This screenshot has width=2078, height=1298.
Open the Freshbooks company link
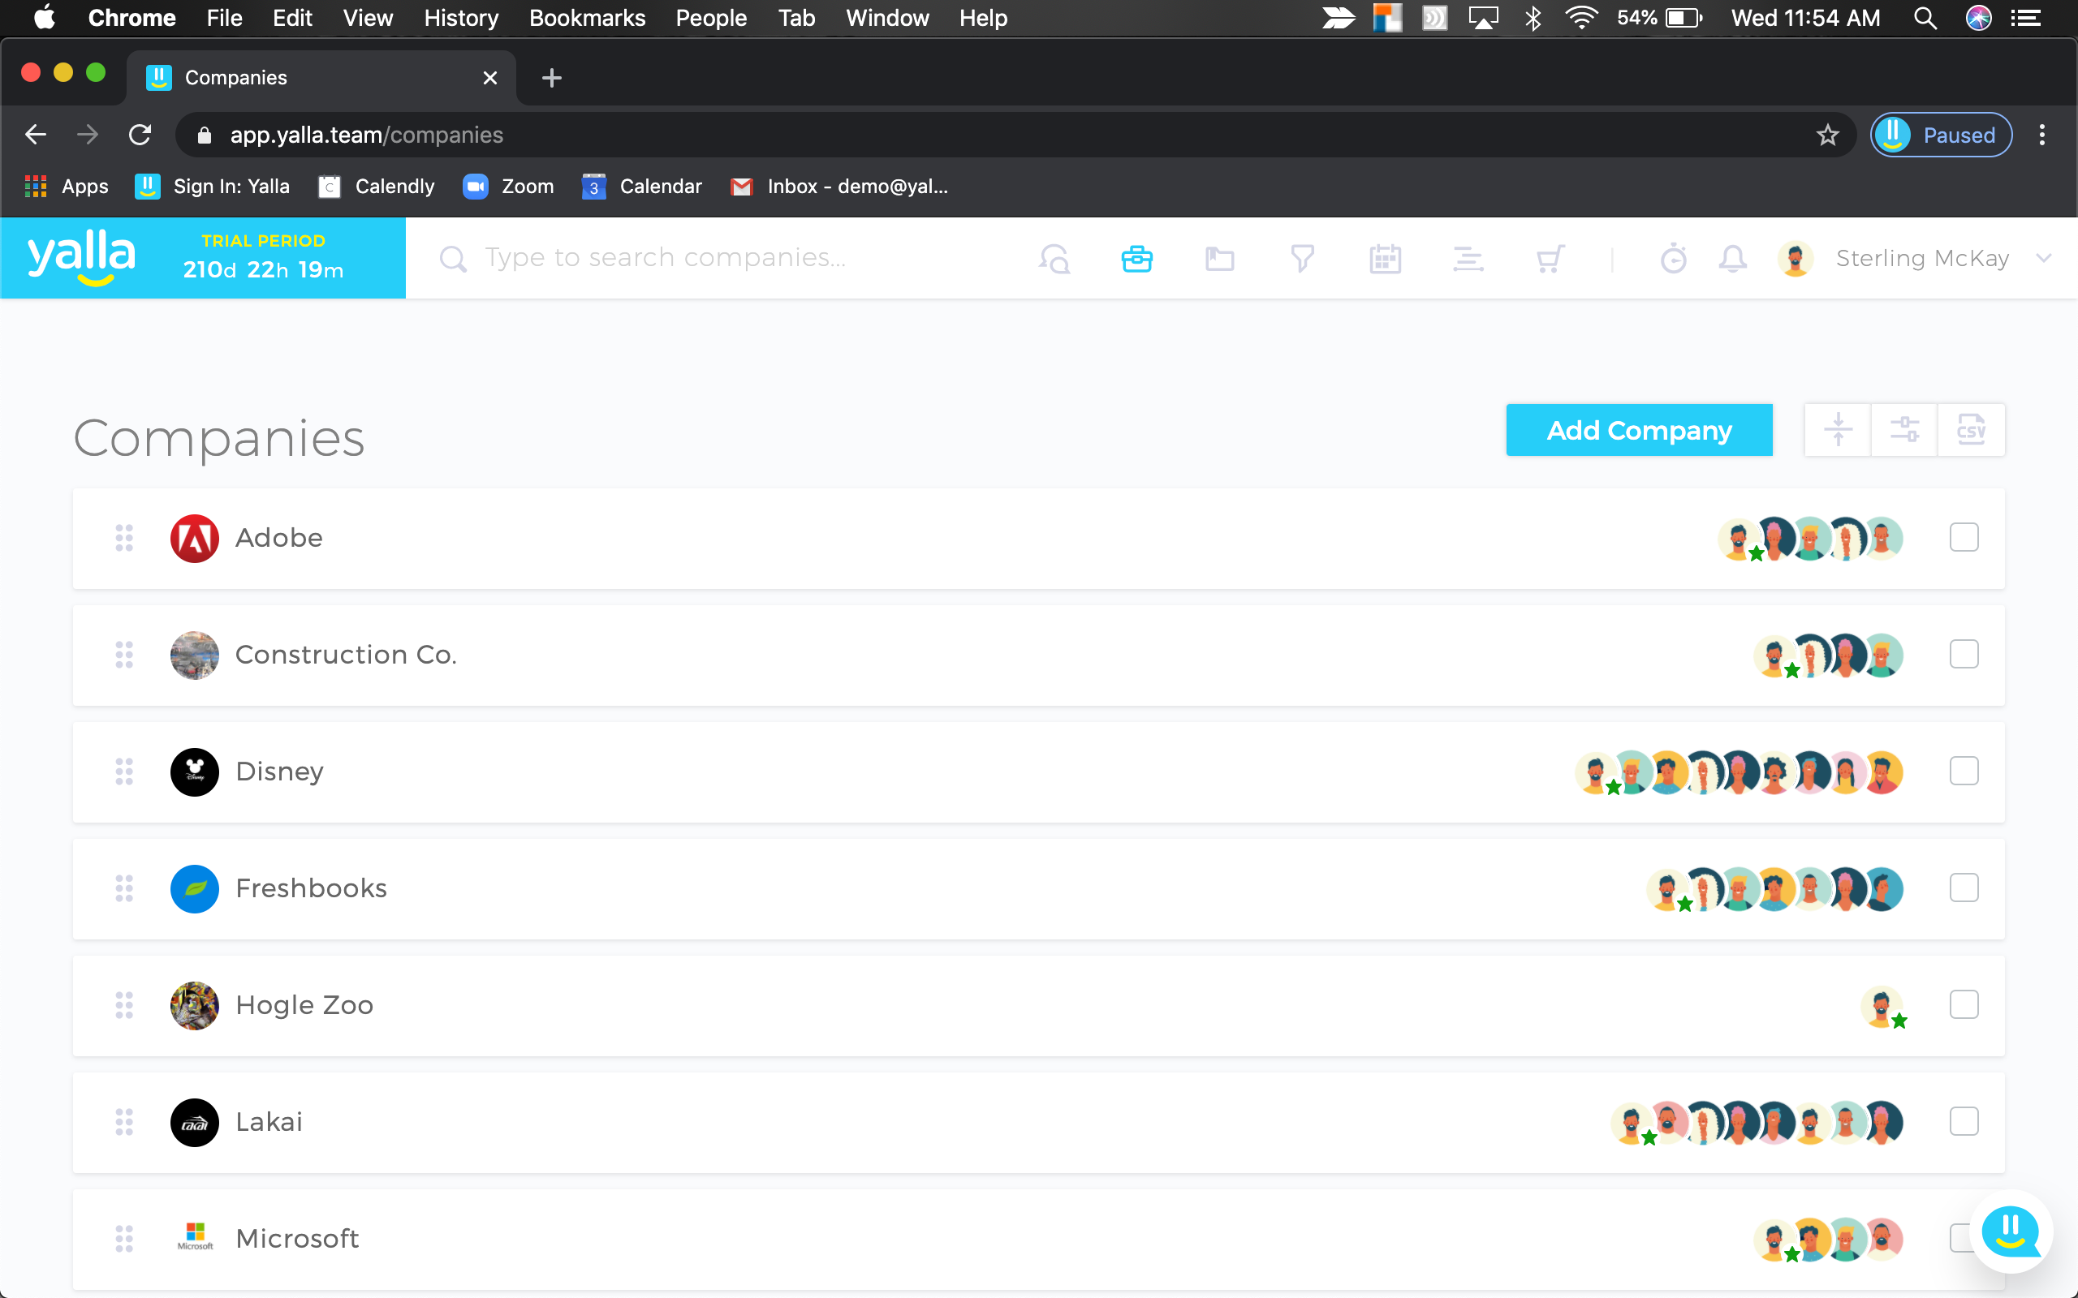point(311,888)
